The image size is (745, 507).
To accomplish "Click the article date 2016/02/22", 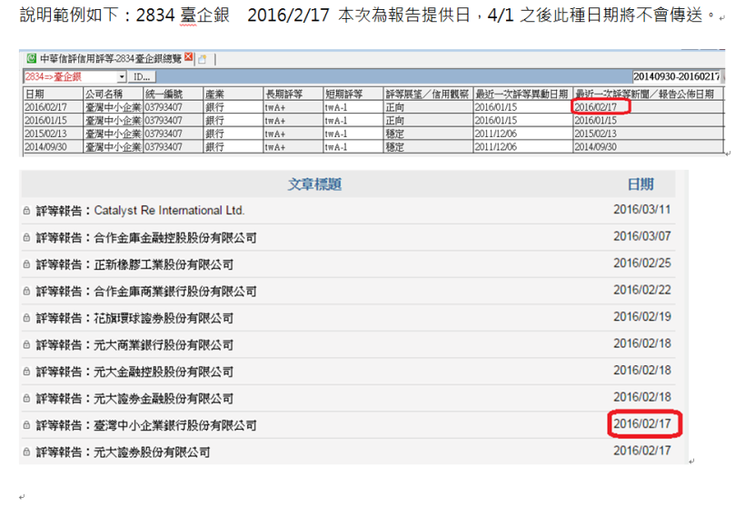I will point(642,289).
